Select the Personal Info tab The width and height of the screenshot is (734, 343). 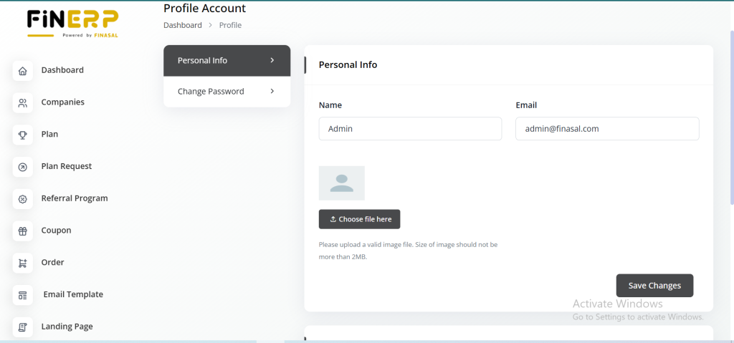pos(202,61)
